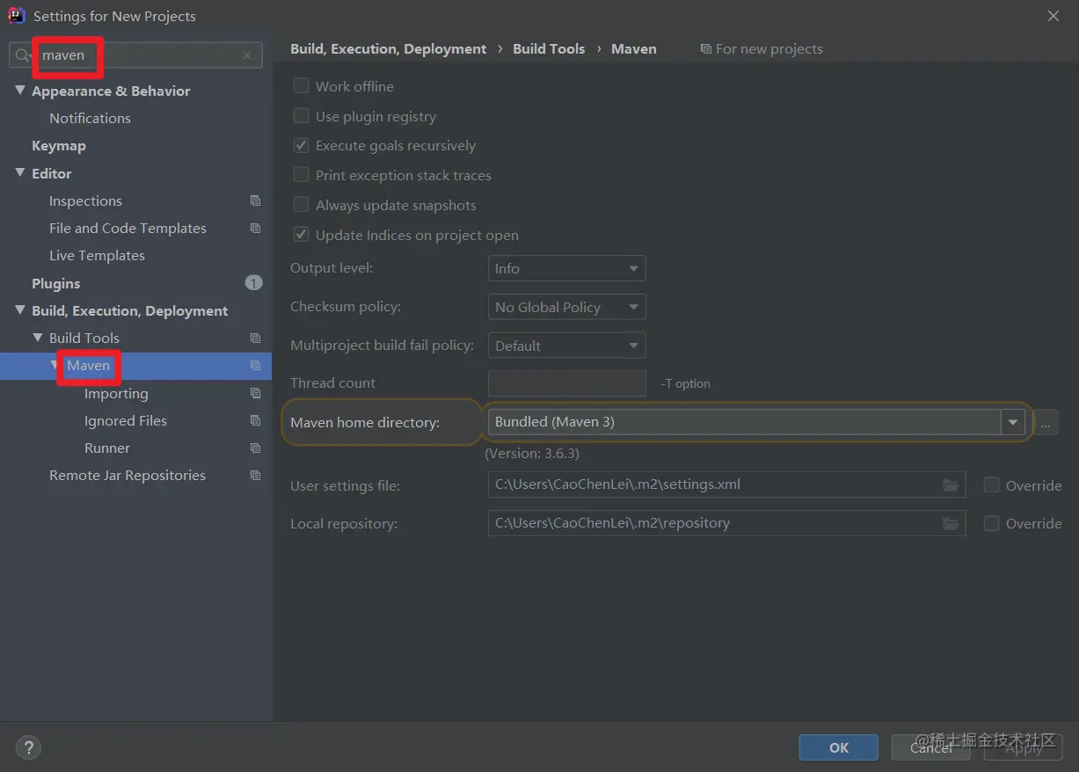
Task: Open Maven home directory dropdown arrow
Action: point(1013,422)
